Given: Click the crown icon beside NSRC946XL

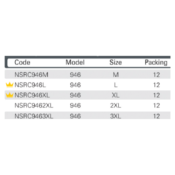Looking at the screenshot, I should (9, 95).
